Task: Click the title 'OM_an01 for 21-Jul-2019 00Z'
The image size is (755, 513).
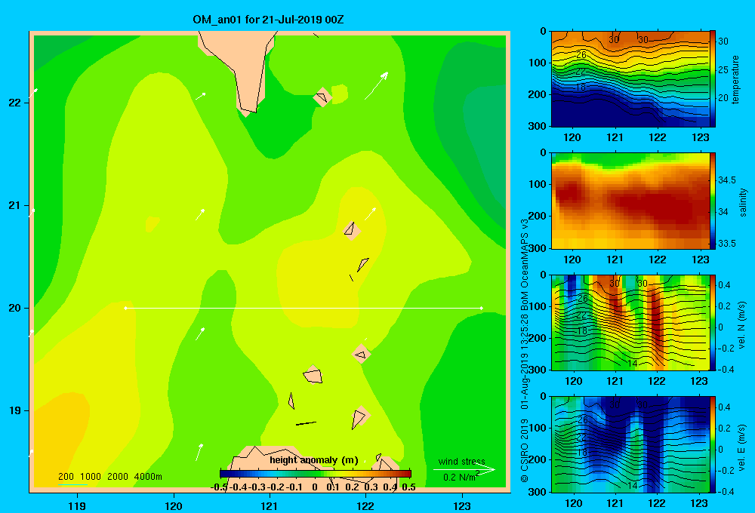Action: coord(268,20)
